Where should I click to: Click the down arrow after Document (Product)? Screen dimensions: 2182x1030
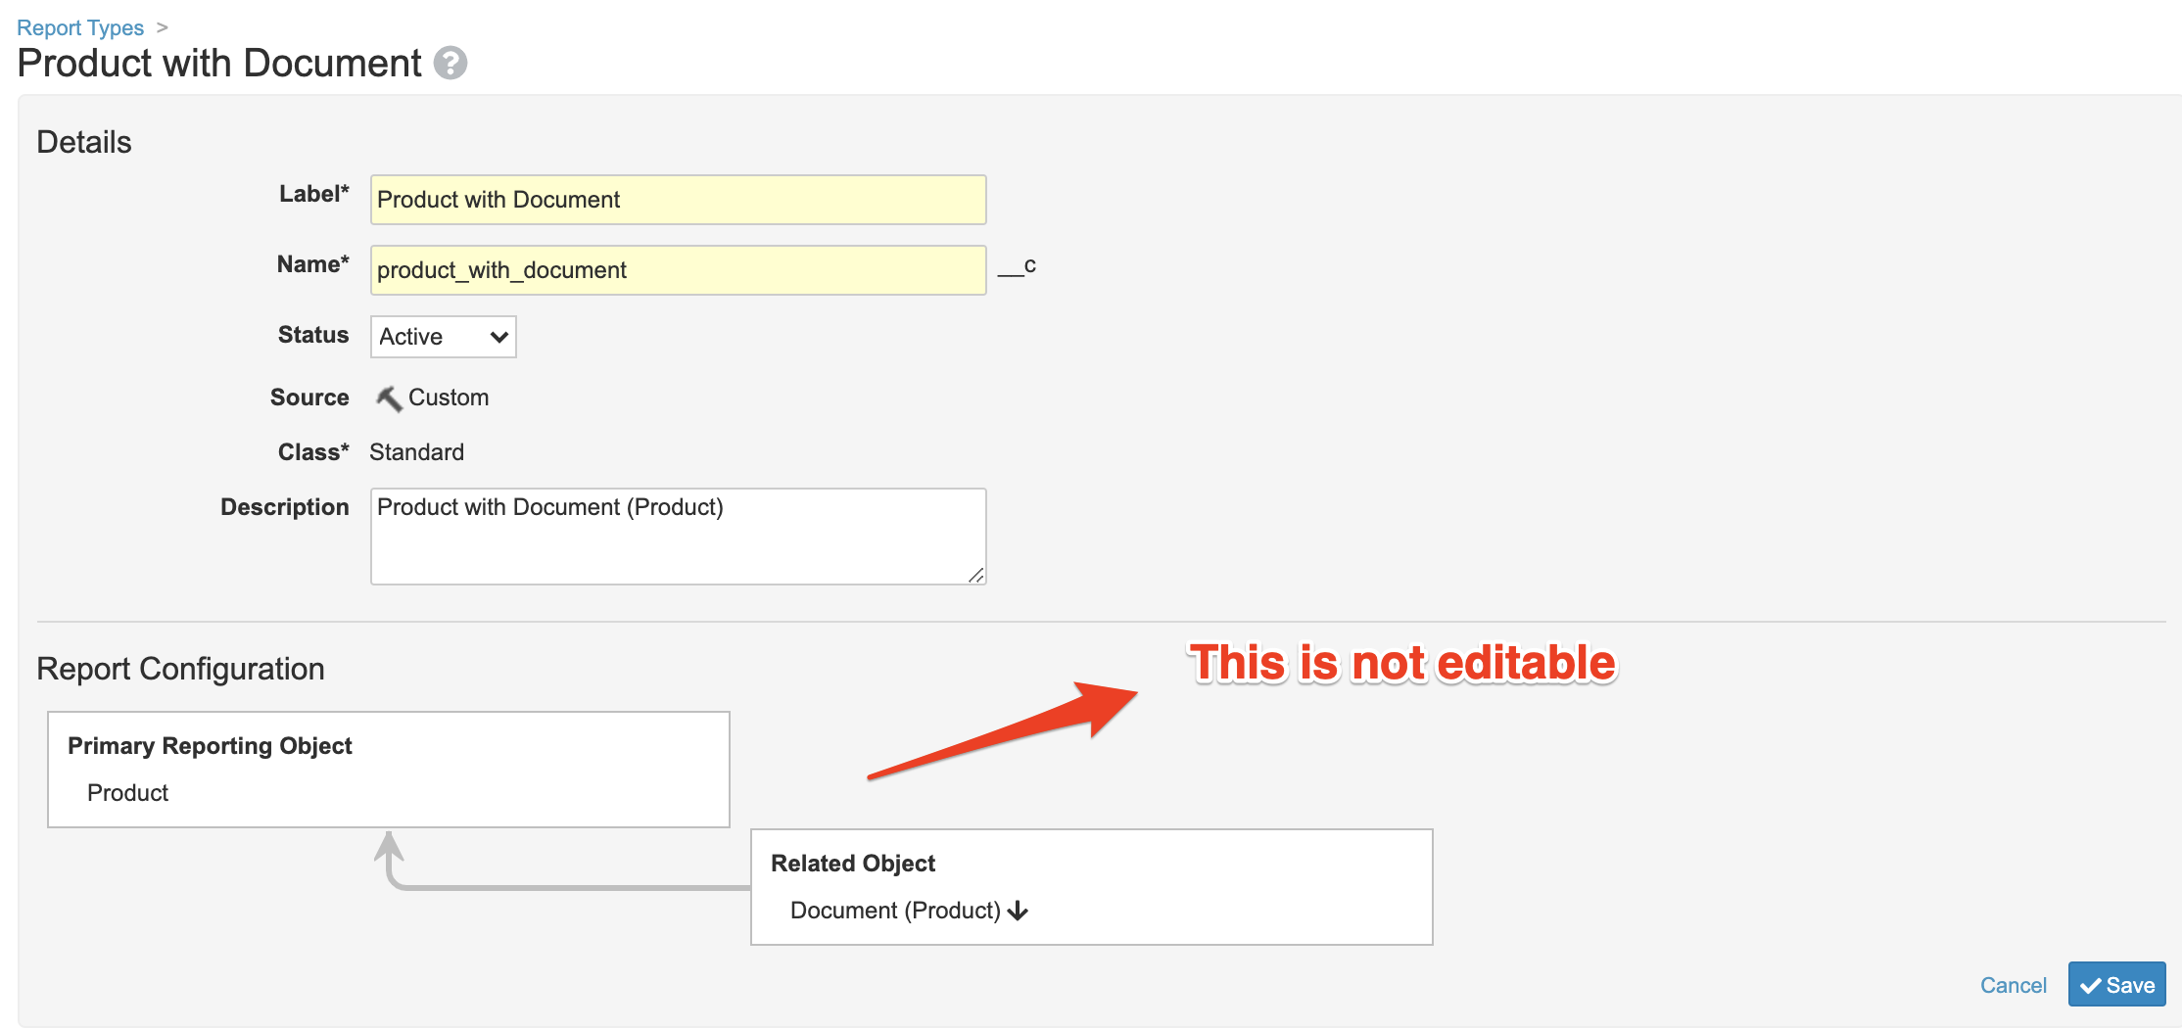(1019, 912)
